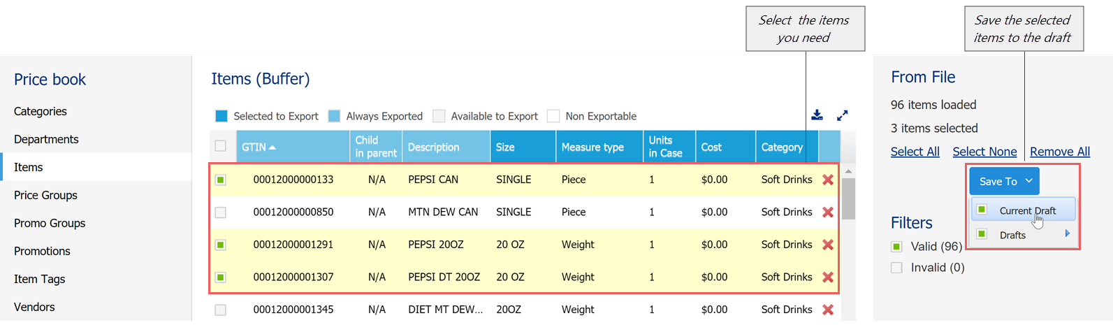Remove the MTN DEW CAN row
The width and height of the screenshot is (1113, 325).
coord(828,212)
